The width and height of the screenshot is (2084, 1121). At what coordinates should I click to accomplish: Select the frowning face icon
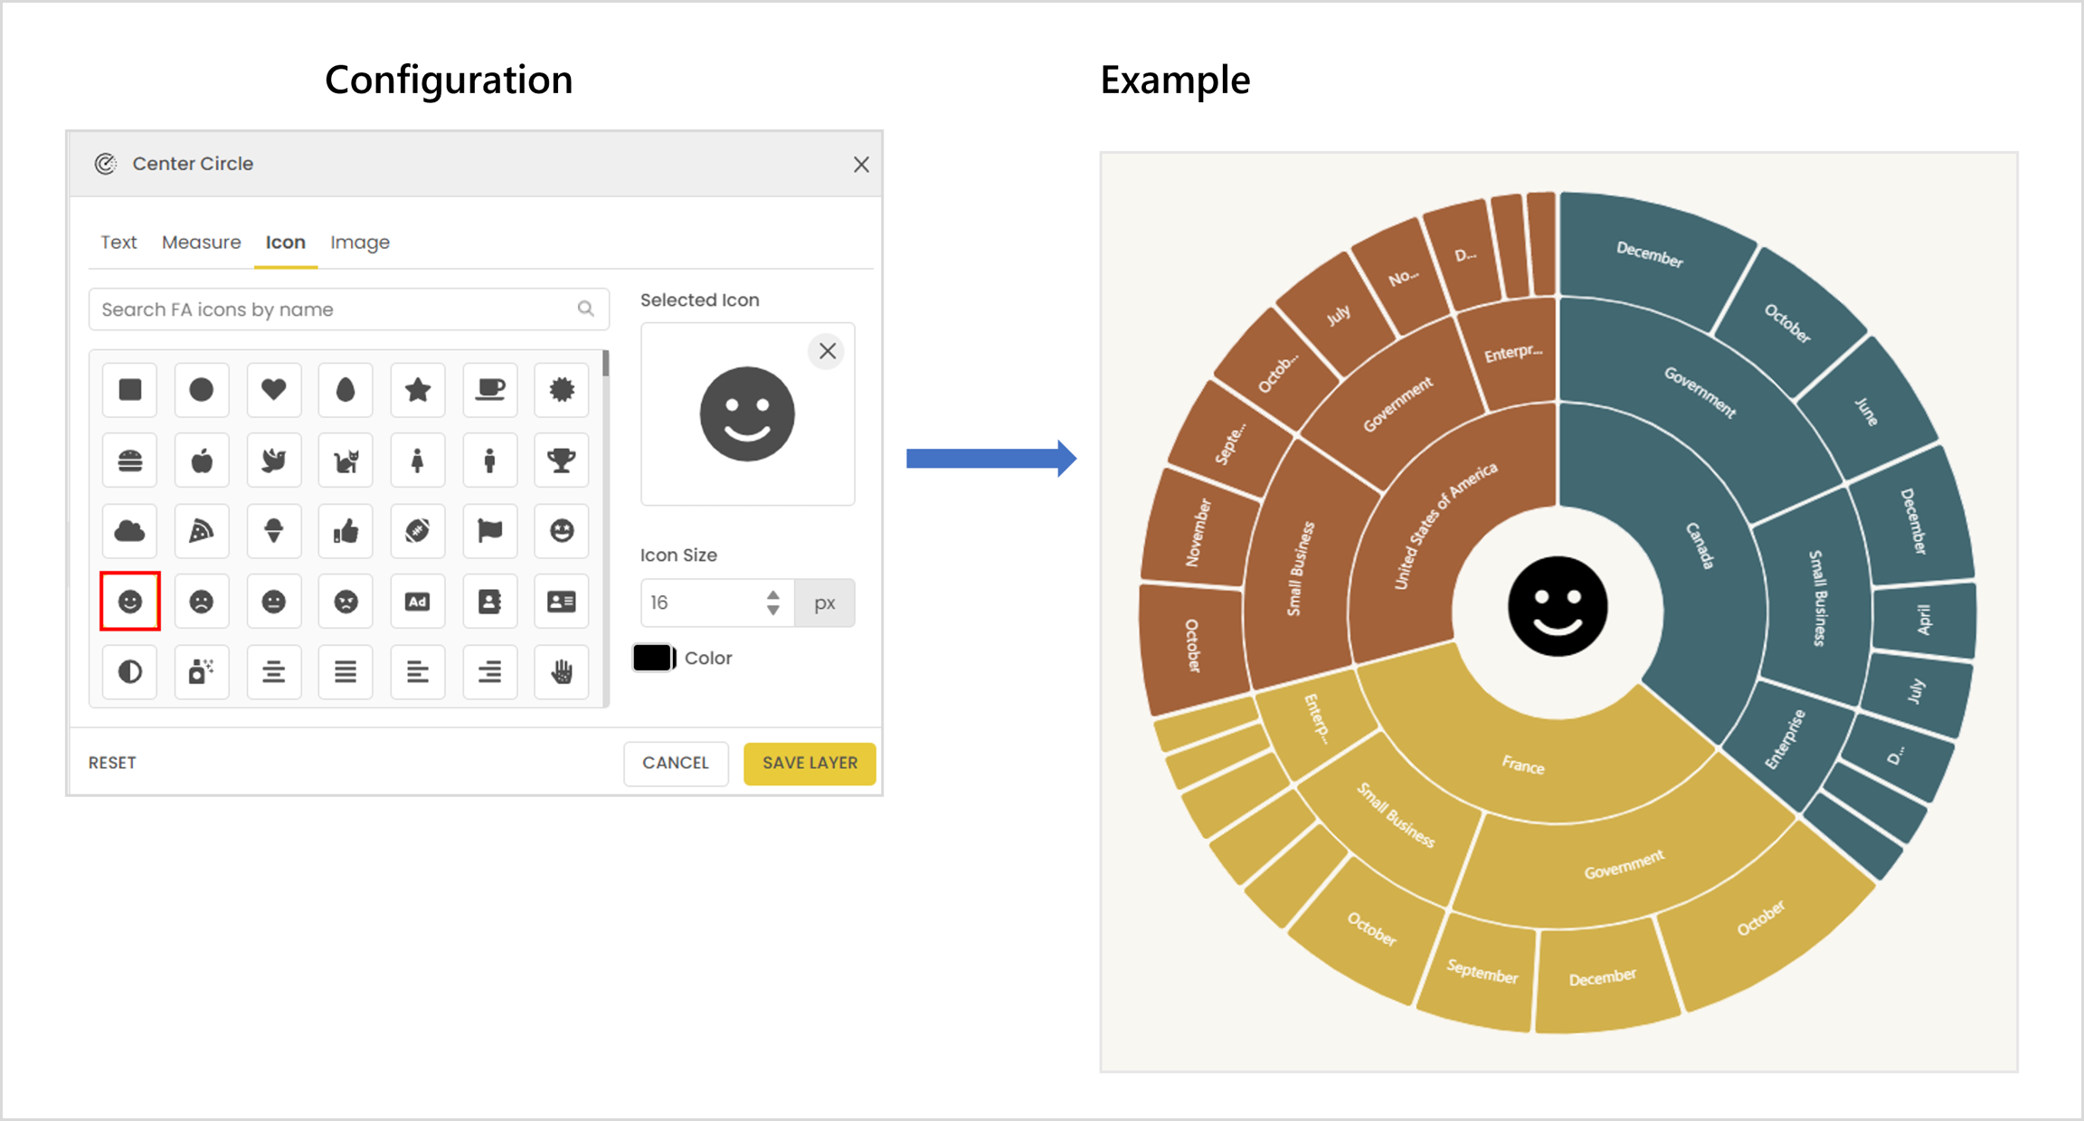coord(201,602)
